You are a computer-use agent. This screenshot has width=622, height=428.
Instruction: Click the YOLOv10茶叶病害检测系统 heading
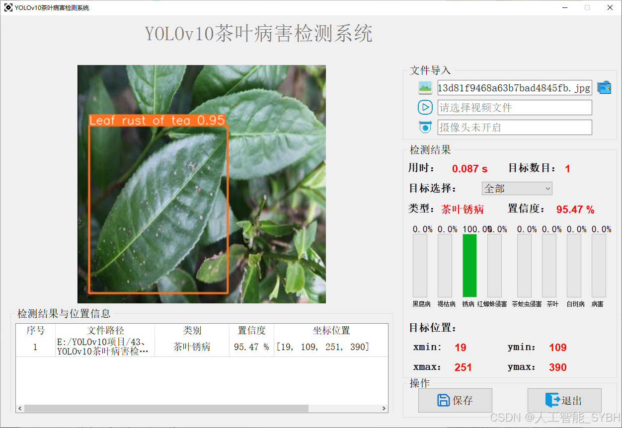click(259, 34)
